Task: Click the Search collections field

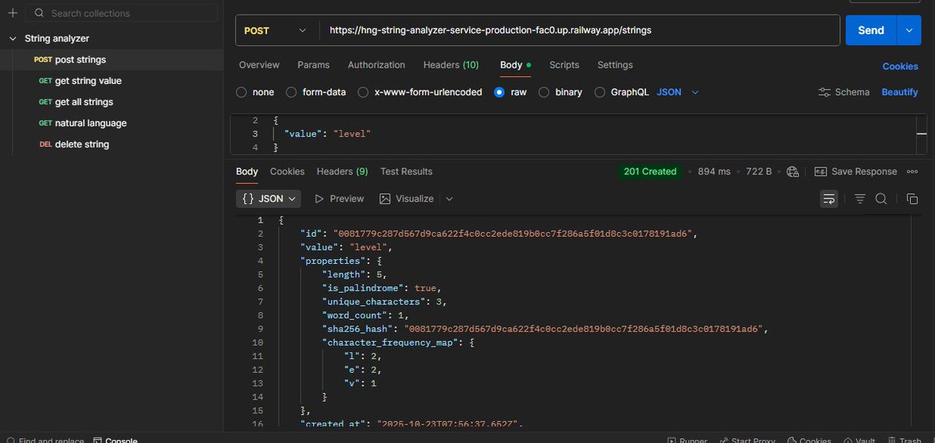Action: click(122, 13)
